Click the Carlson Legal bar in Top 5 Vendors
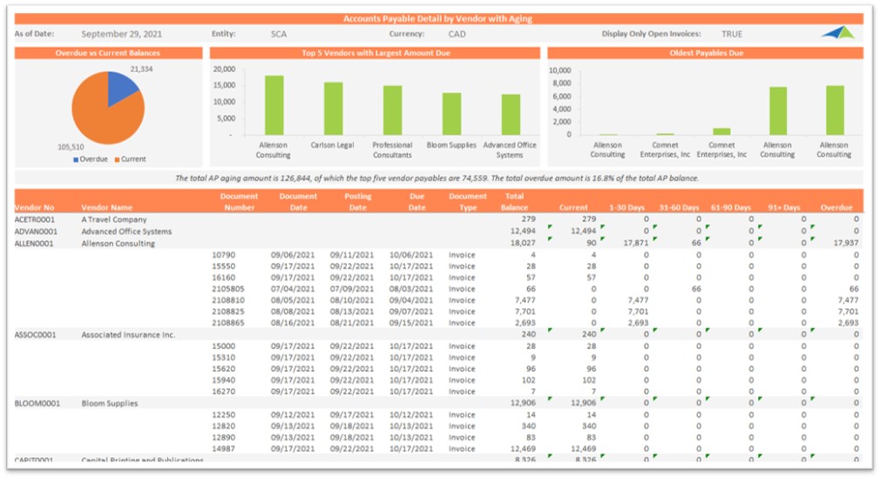Screen dimensions: 880x478 pyautogui.click(x=333, y=108)
